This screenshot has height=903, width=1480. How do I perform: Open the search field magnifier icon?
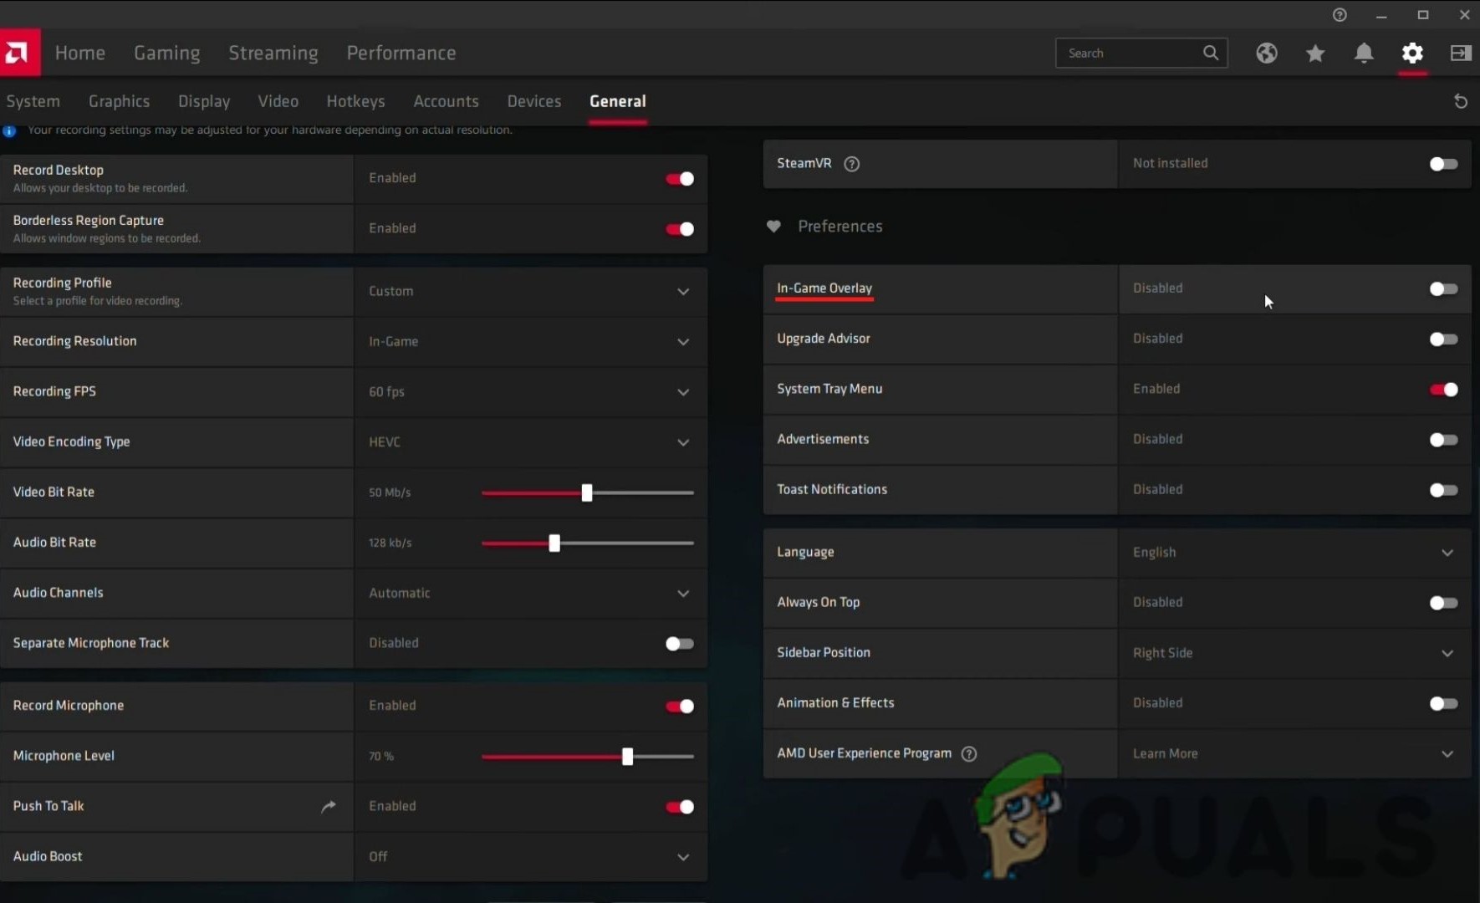point(1211,53)
